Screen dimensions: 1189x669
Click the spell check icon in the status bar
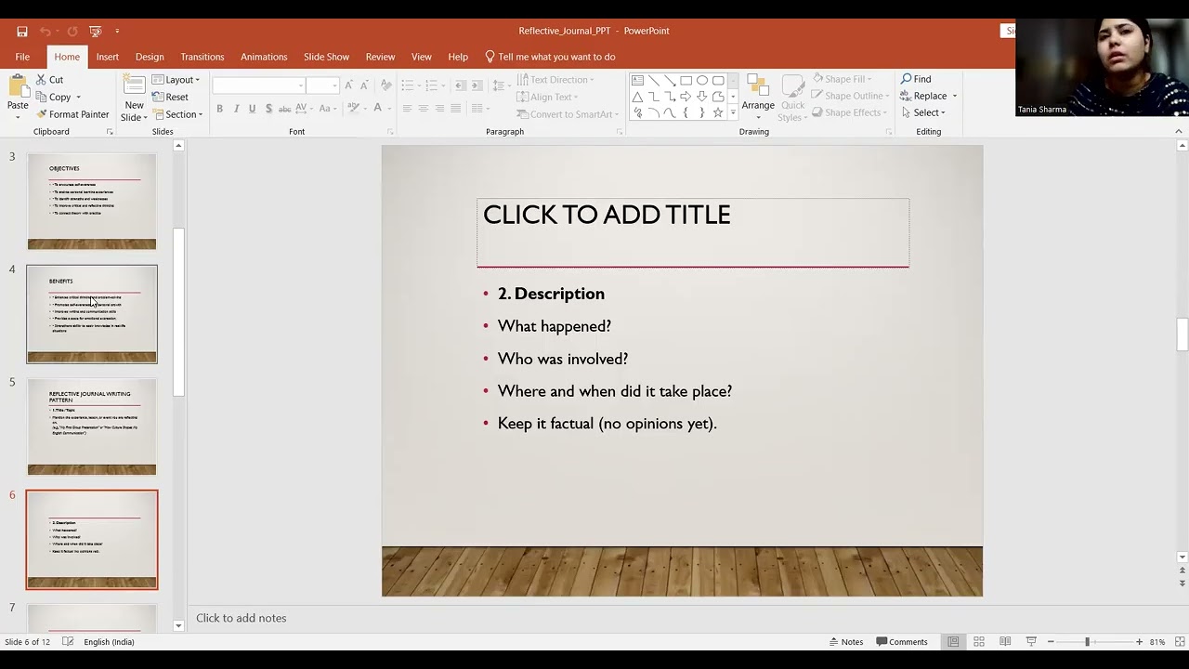pos(68,642)
